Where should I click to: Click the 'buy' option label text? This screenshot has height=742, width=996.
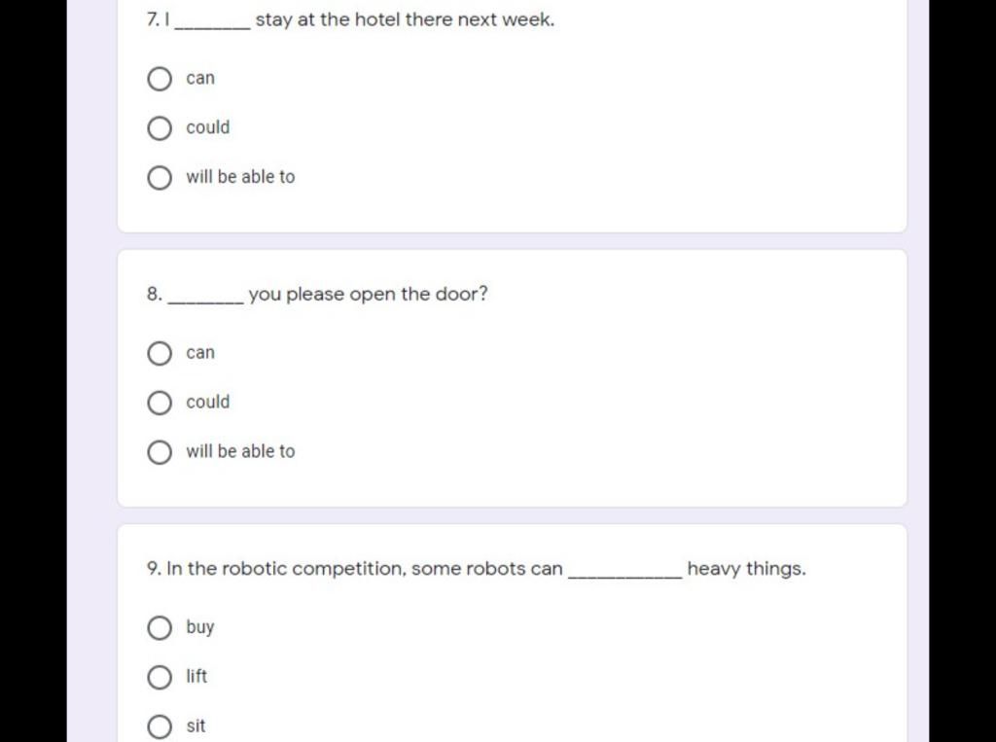coord(200,627)
